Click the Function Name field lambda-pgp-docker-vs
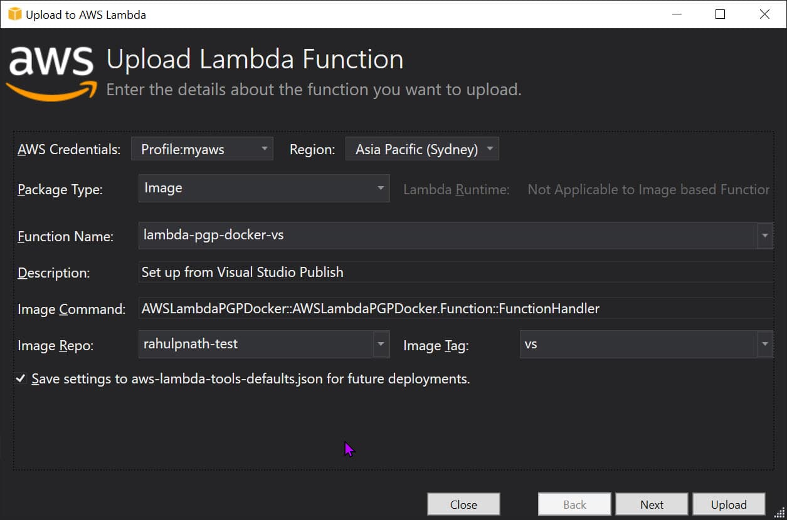 click(448, 236)
